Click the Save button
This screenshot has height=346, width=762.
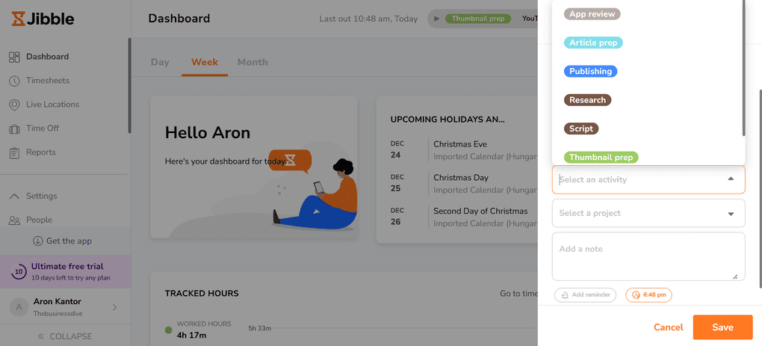point(722,327)
